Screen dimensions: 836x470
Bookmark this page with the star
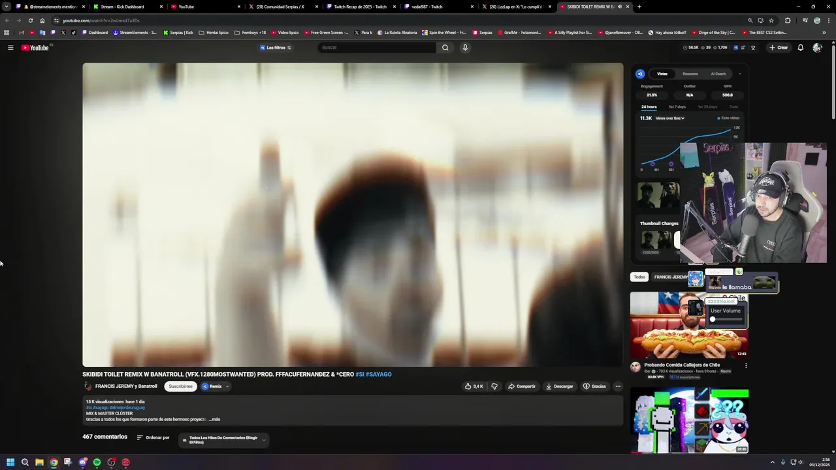pos(771,20)
